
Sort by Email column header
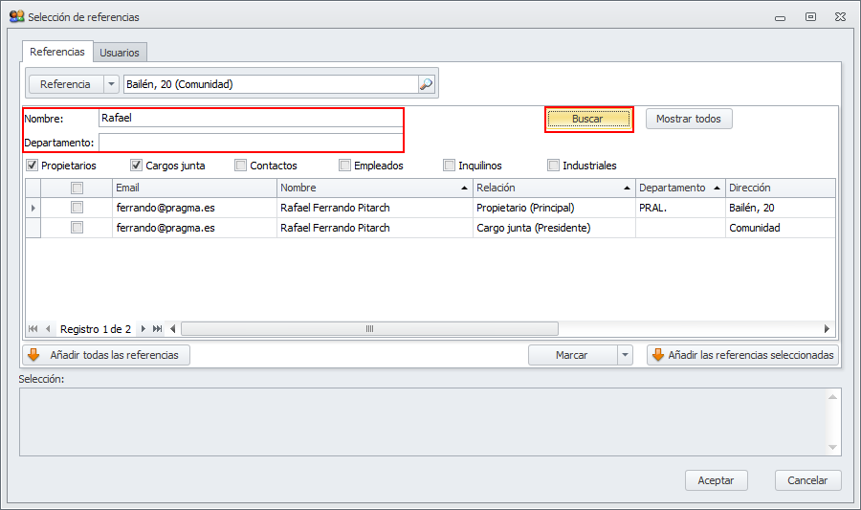pos(194,188)
